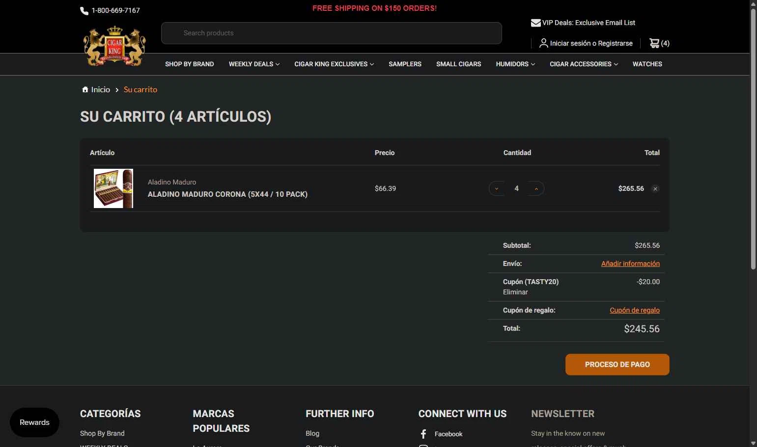The image size is (757, 447).
Task: Click the Cigar King logo
Action: pyautogui.click(x=114, y=47)
